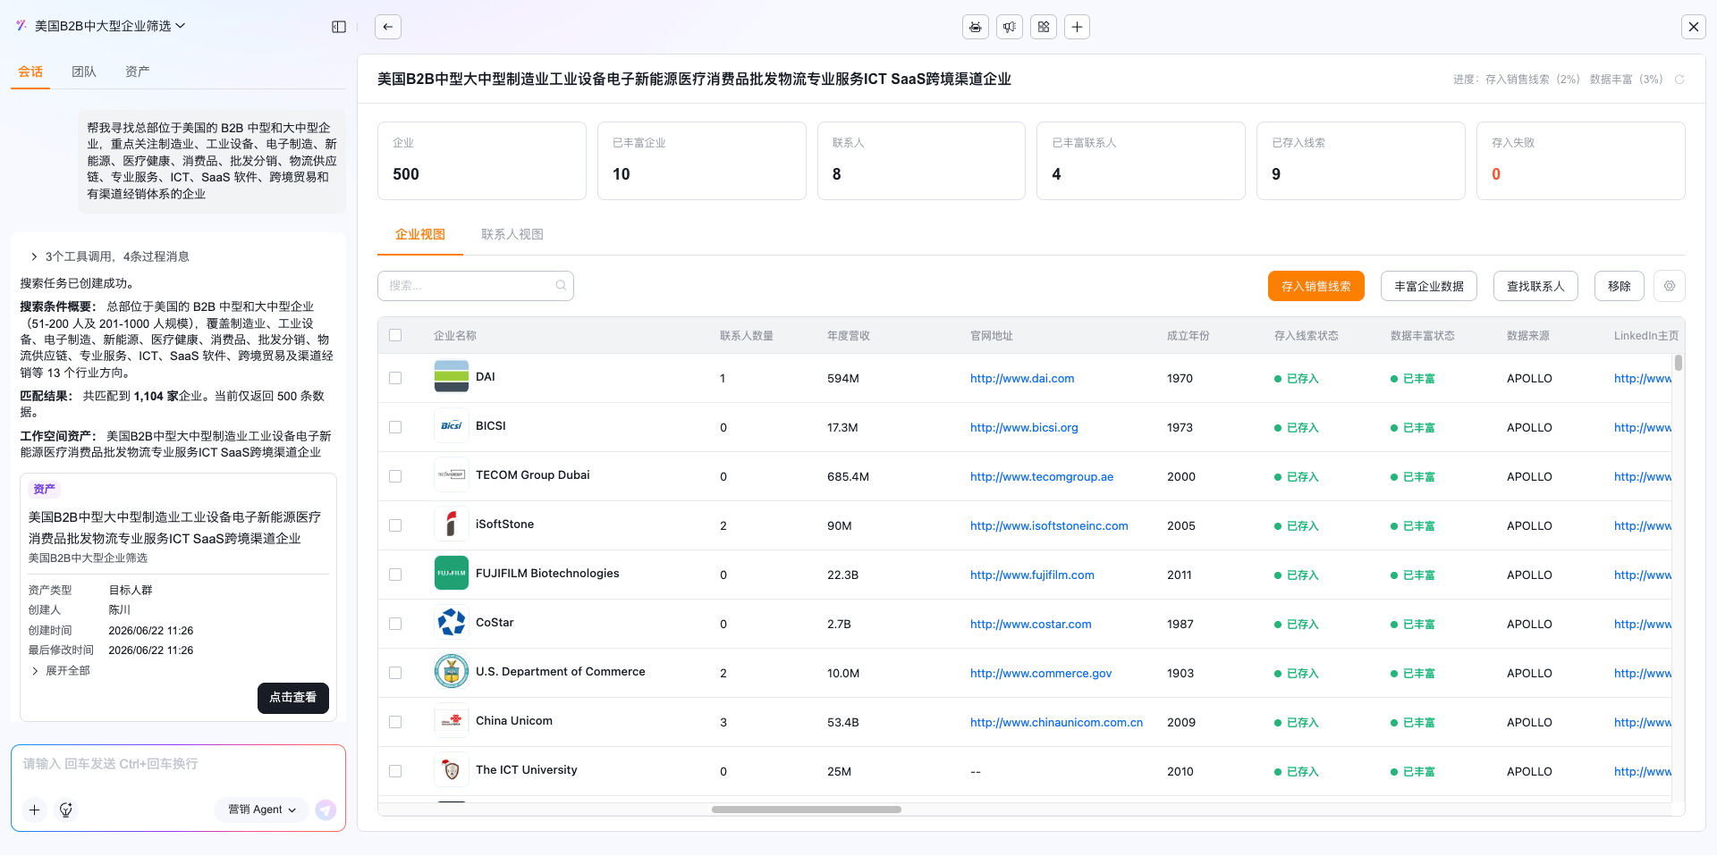This screenshot has width=1717, height=856.
Task: Click the megaphone campaign icon
Action: tap(1010, 27)
